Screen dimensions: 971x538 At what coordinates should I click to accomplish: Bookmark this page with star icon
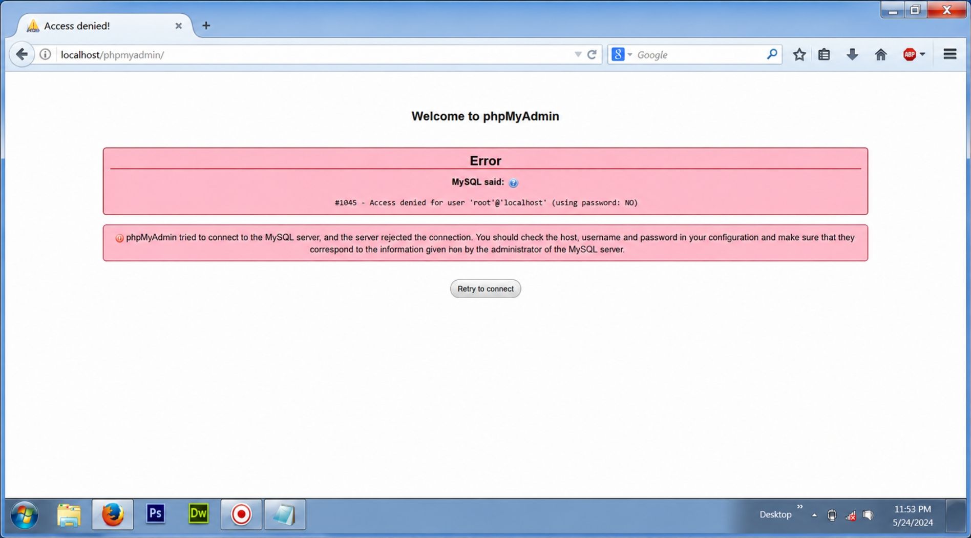tap(799, 54)
